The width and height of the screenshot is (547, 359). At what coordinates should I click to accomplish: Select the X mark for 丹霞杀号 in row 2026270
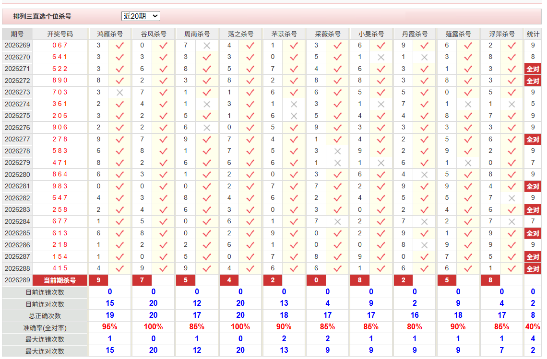click(425, 57)
